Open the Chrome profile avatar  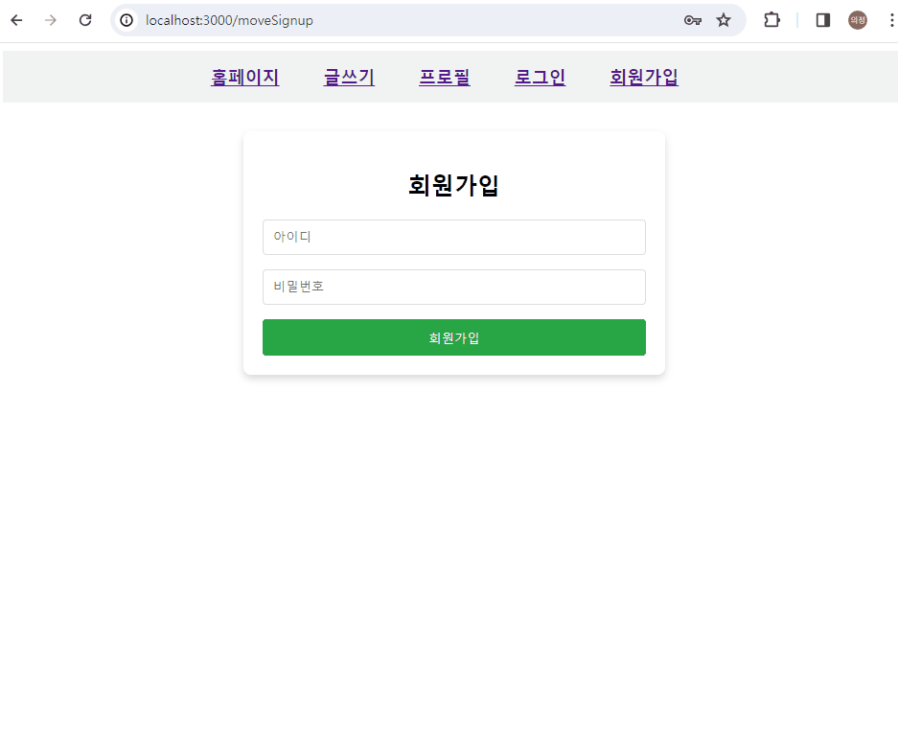[x=858, y=21]
